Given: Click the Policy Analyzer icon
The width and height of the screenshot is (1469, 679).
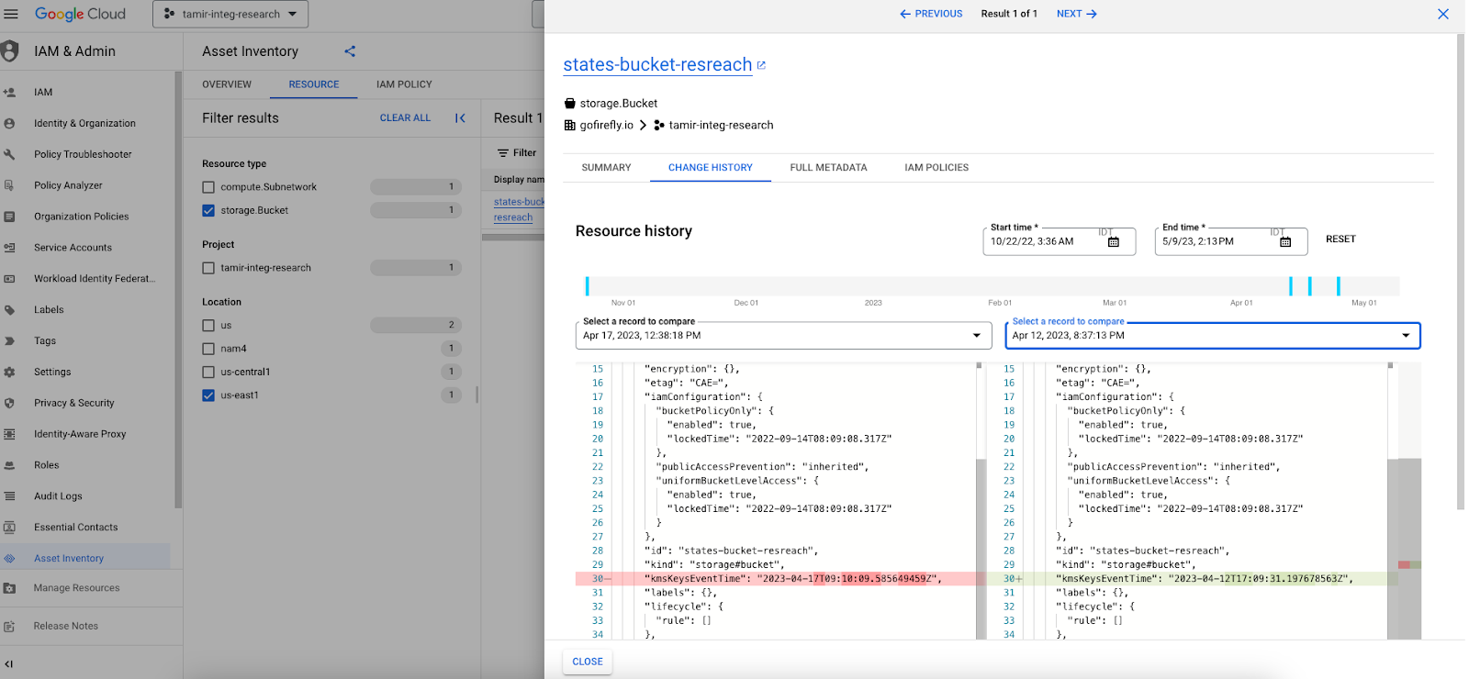Looking at the screenshot, I should [9, 185].
